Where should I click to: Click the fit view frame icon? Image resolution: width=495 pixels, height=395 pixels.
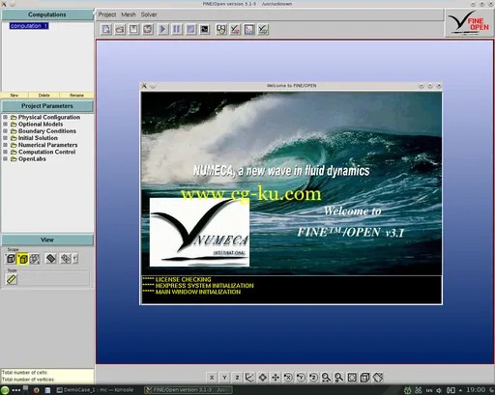click(352, 378)
